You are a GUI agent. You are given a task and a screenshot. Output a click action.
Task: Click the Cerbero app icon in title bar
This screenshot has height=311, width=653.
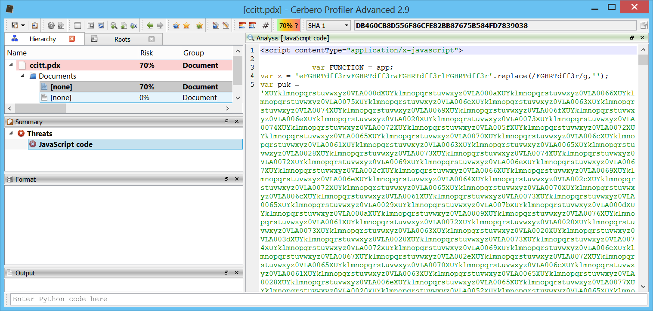click(10, 8)
